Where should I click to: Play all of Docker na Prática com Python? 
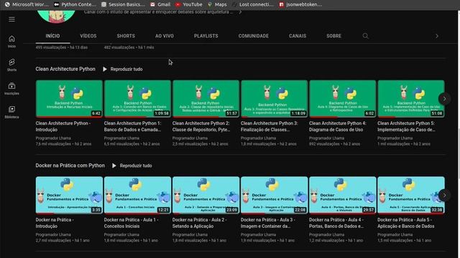coord(132,166)
